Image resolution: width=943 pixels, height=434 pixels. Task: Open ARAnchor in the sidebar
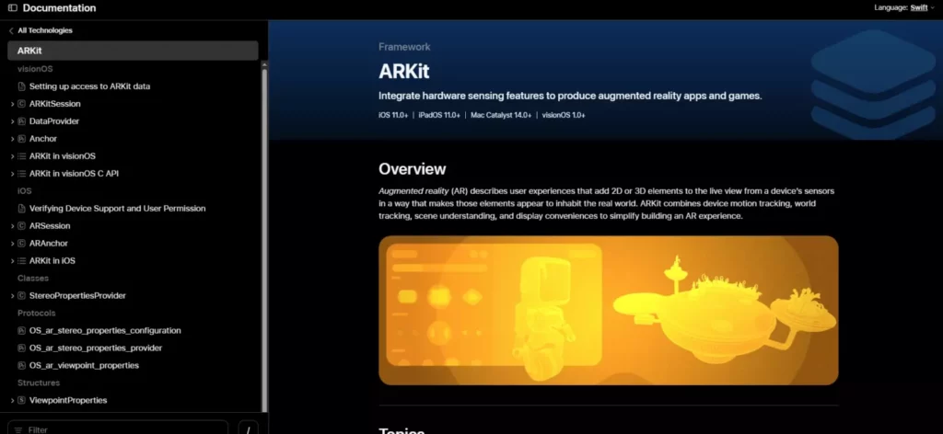click(49, 243)
